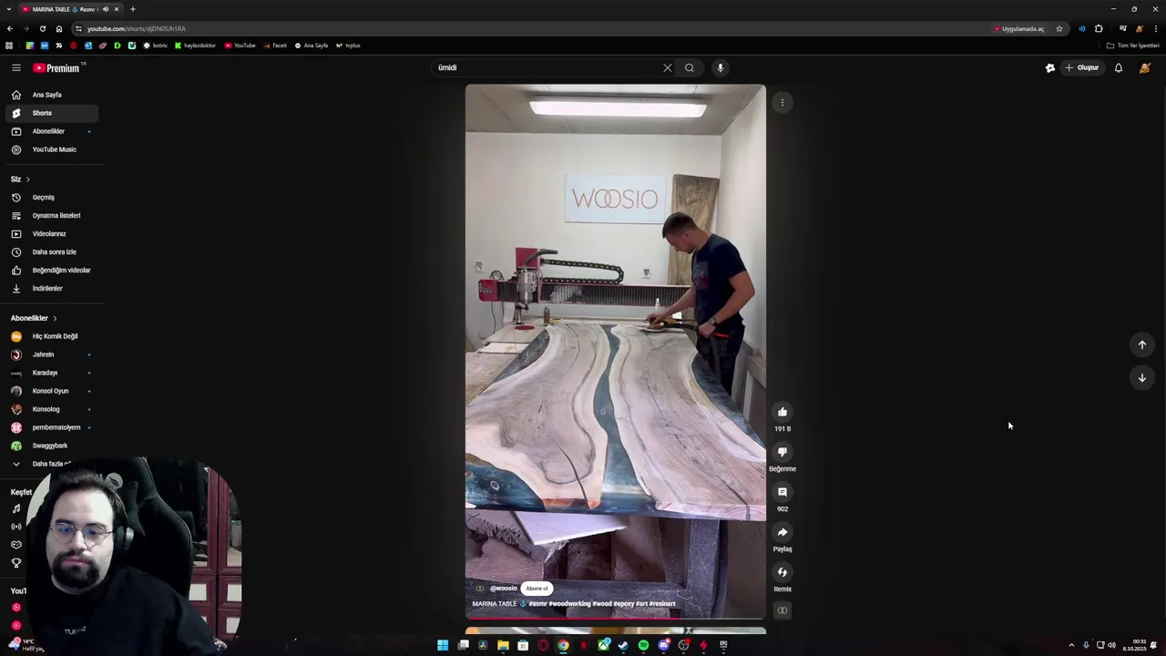Open the comments showing 902
Image resolution: width=1166 pixels, height=656 pixels.
pos(782,492)
